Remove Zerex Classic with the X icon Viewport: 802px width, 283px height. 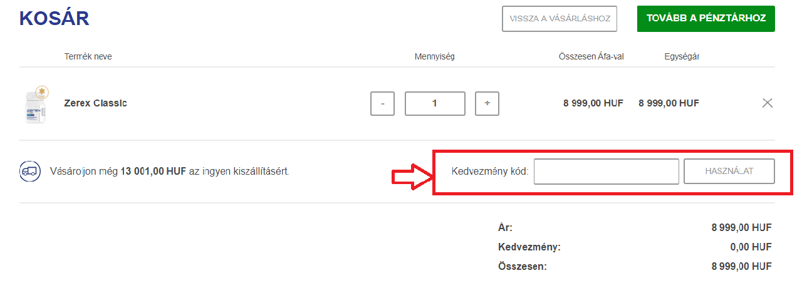tap(767, 103)
